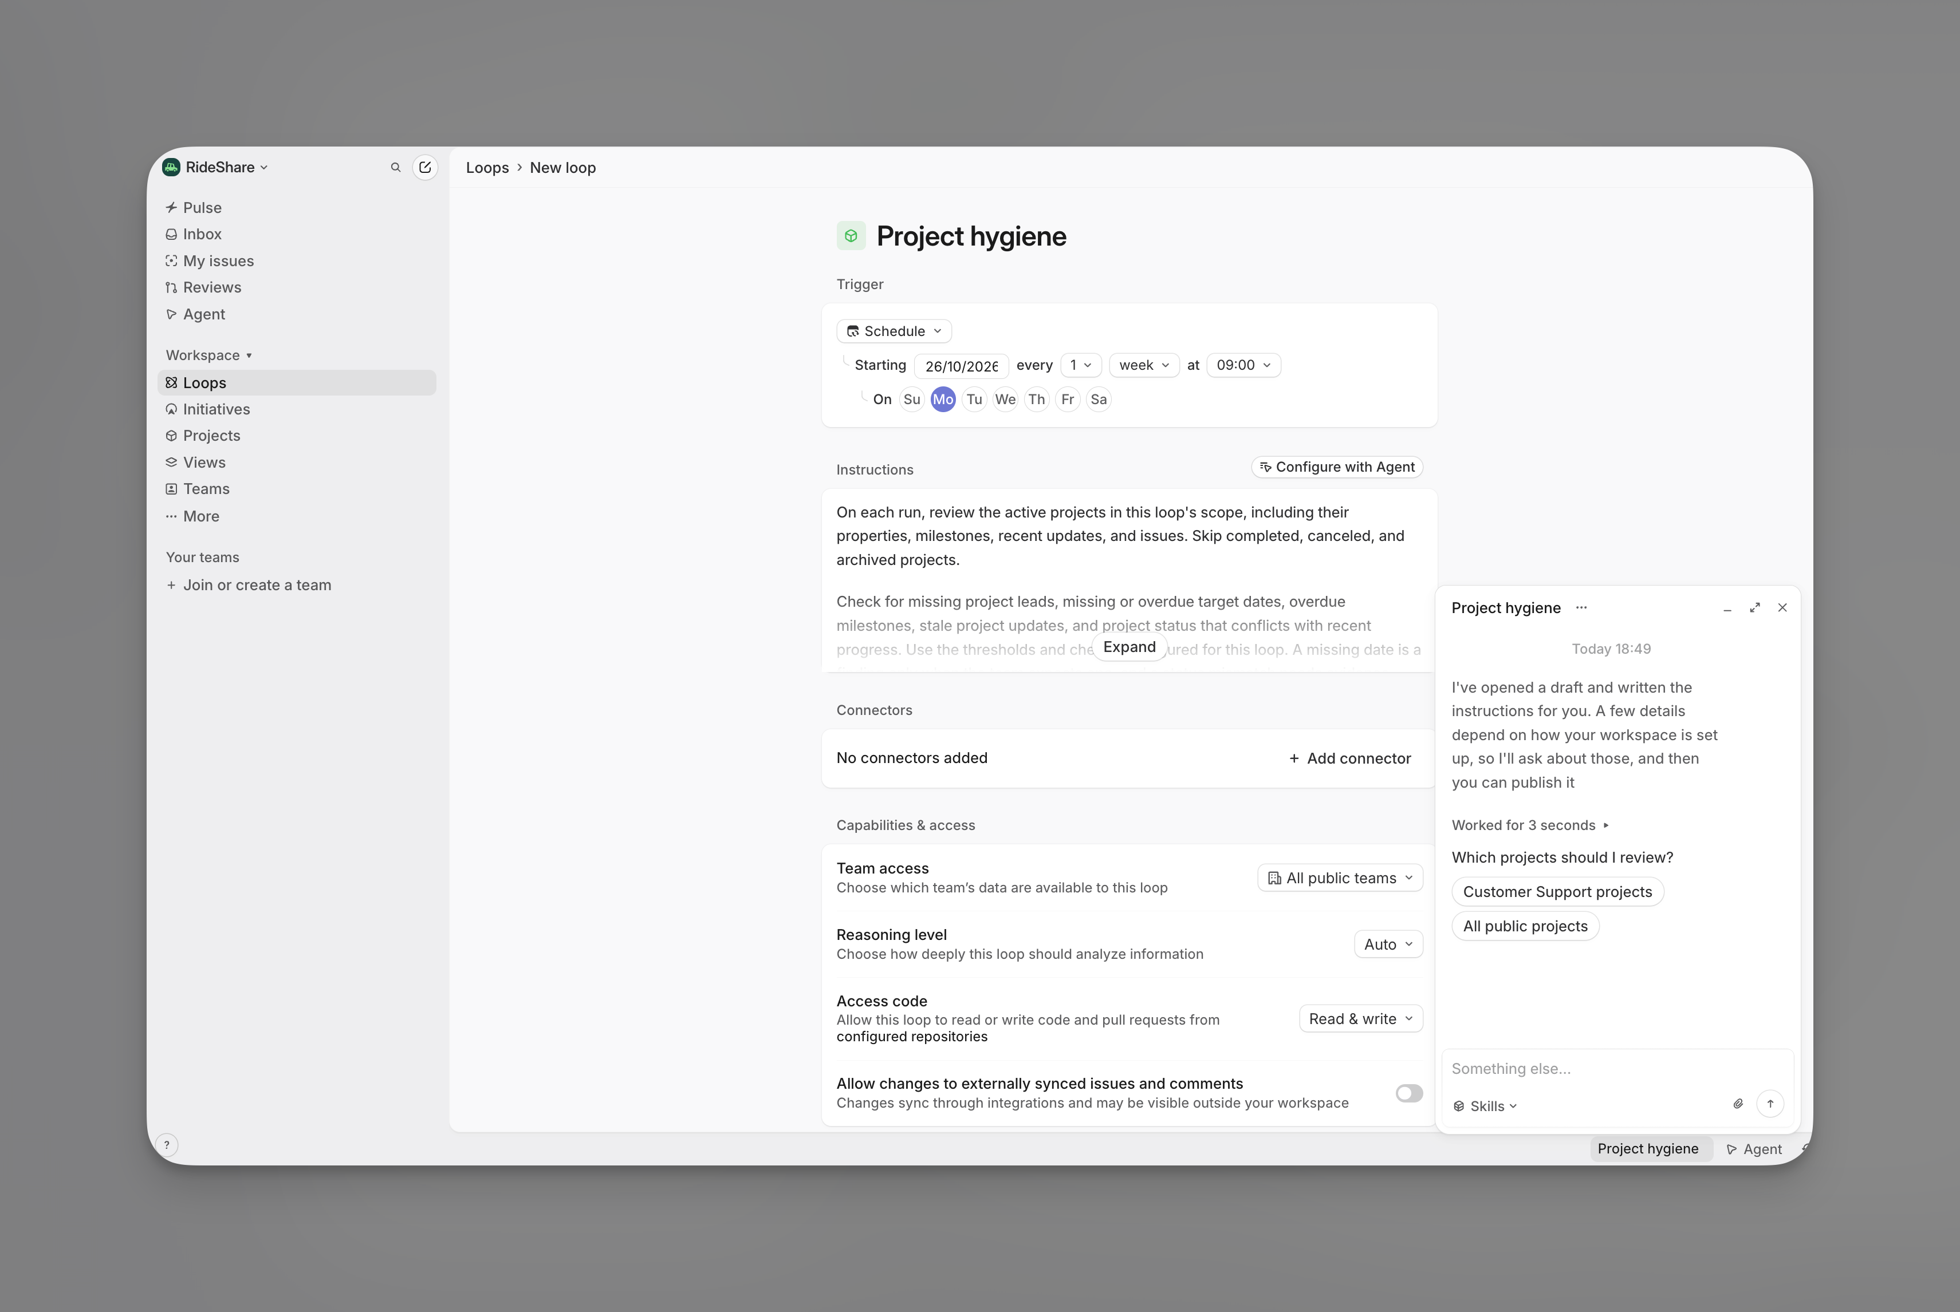
Task: Open Agent in the sidebar
Action: (x=297, y=314)
